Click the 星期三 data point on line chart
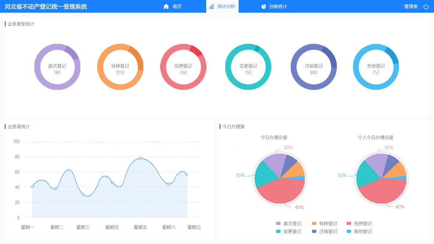 pos(83,194)
